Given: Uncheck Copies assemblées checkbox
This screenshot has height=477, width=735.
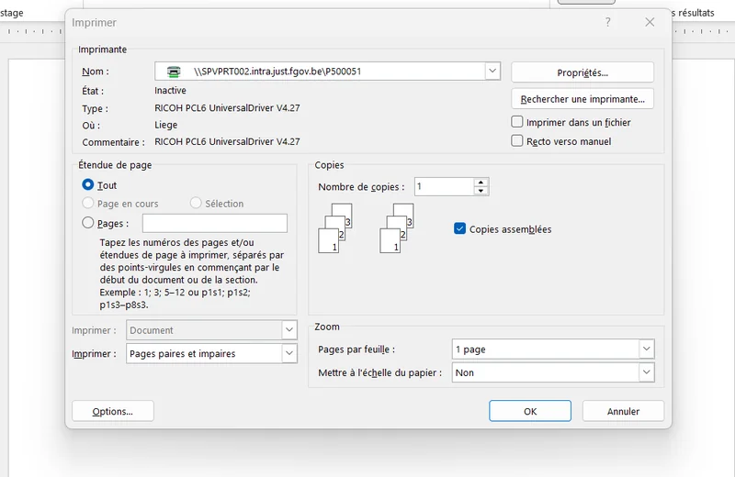Looking at the screenshot, I should click(x=460, y=229).
